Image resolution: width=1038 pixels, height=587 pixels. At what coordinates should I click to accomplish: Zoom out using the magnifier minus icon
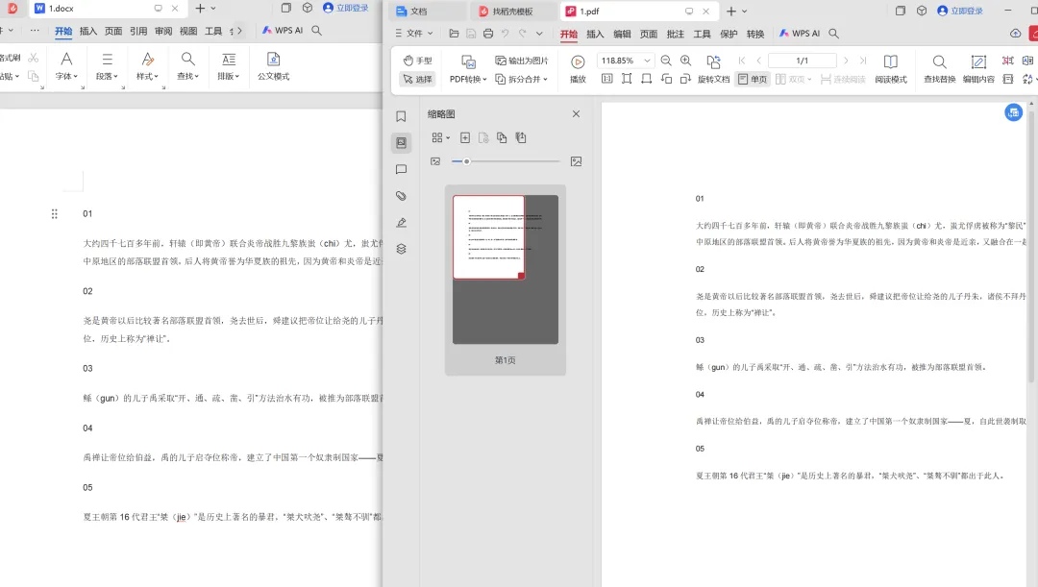pyautogui.click(x=666, y=61)
